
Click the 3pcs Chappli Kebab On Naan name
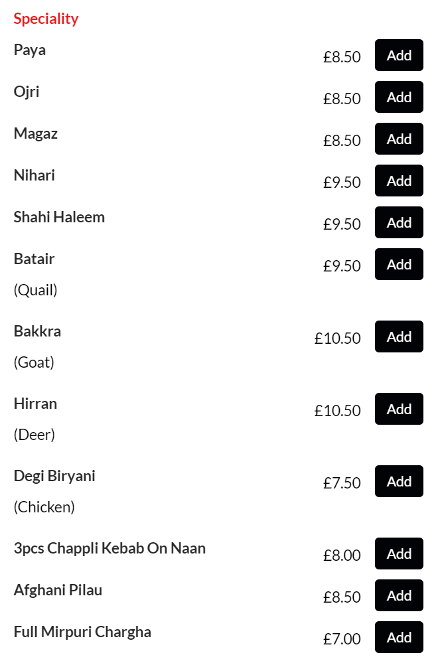(110, 548)
